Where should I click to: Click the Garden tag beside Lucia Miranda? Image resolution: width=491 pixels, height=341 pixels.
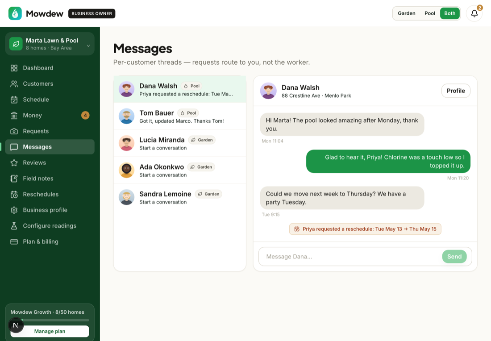point(202,140)
